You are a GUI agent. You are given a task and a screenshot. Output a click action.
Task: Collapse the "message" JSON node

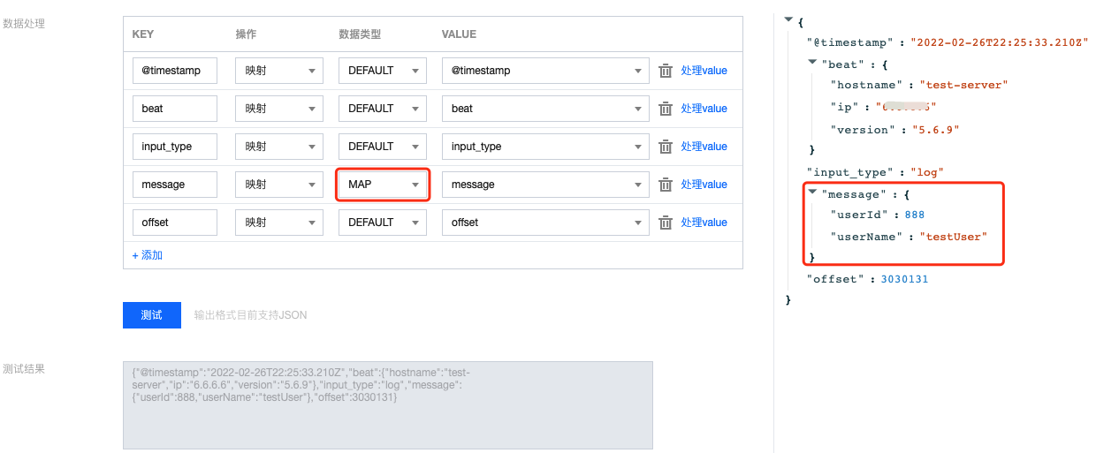812,193
